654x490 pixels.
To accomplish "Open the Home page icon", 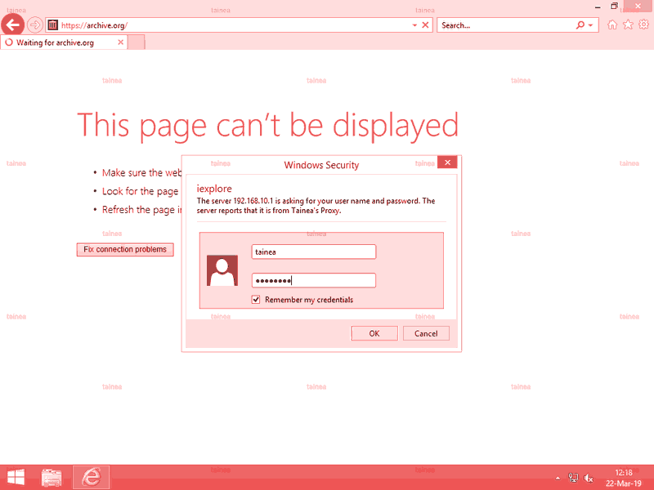I will point(612,25).
